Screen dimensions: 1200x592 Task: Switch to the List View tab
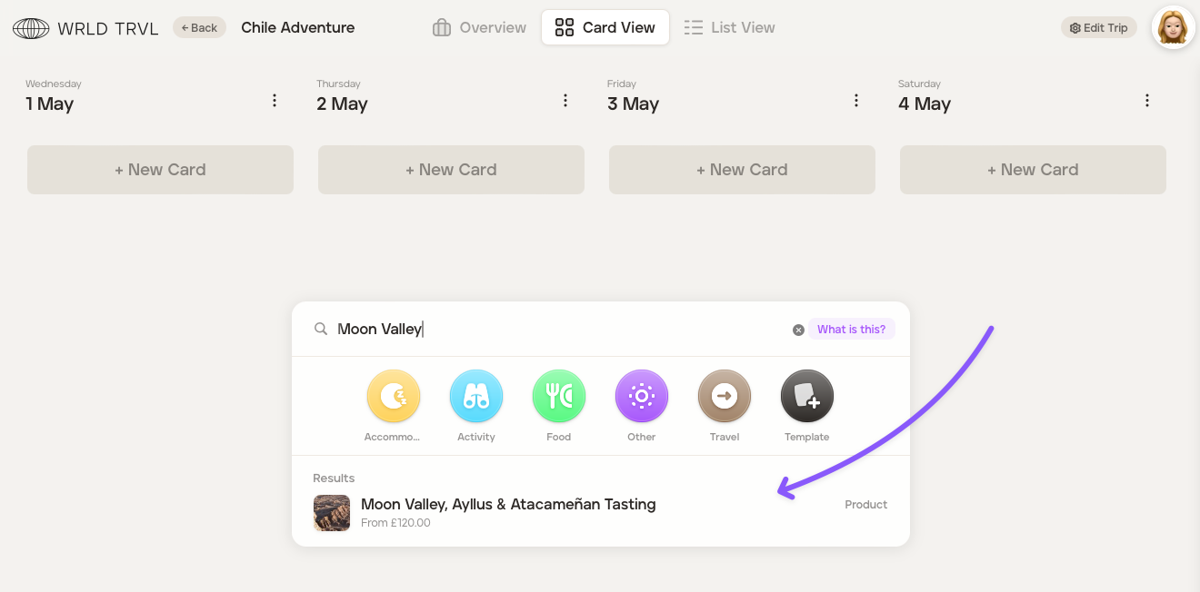[x=729, y=27]
